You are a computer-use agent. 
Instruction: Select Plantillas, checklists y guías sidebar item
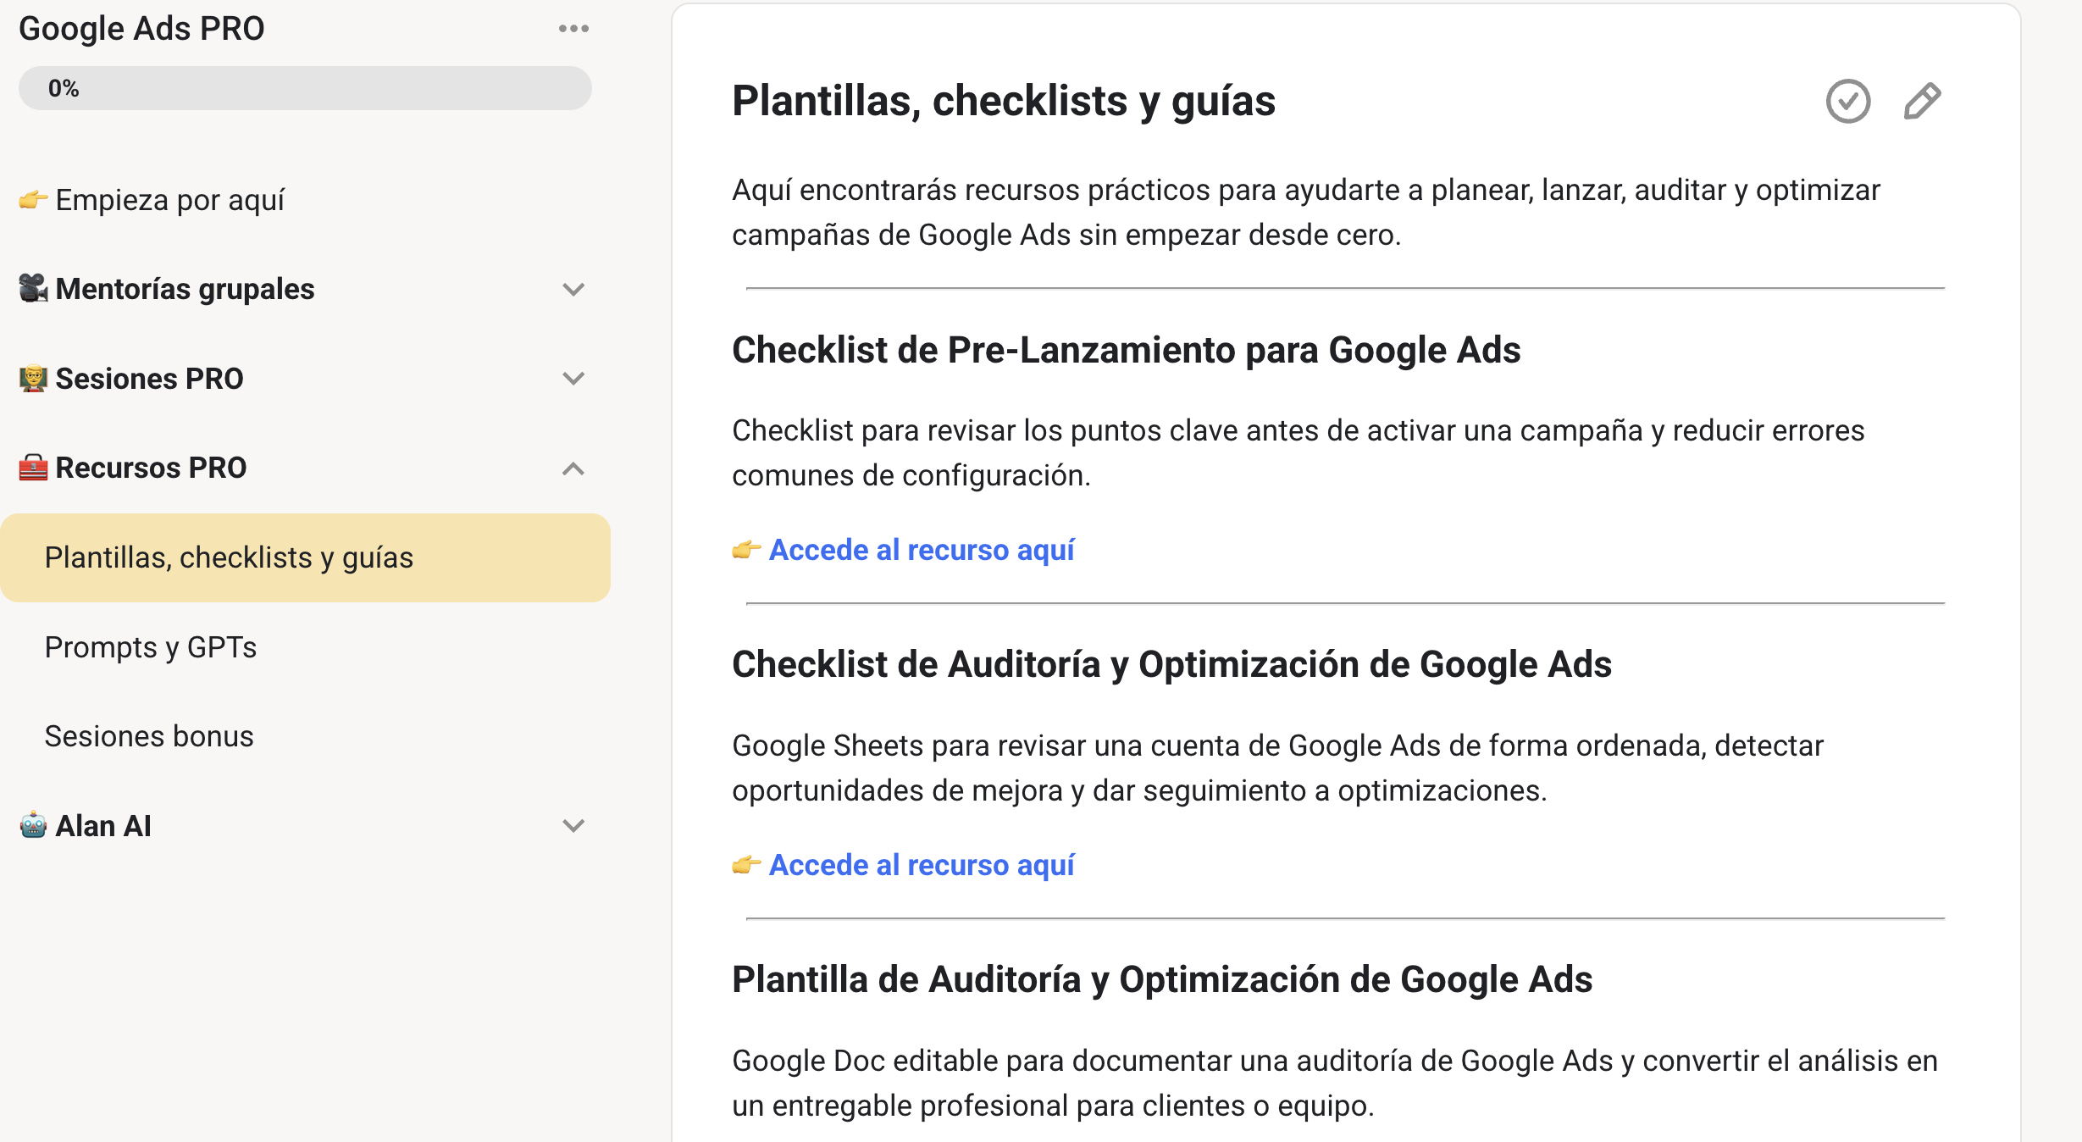pyautogui.click(x=305, y=557)
